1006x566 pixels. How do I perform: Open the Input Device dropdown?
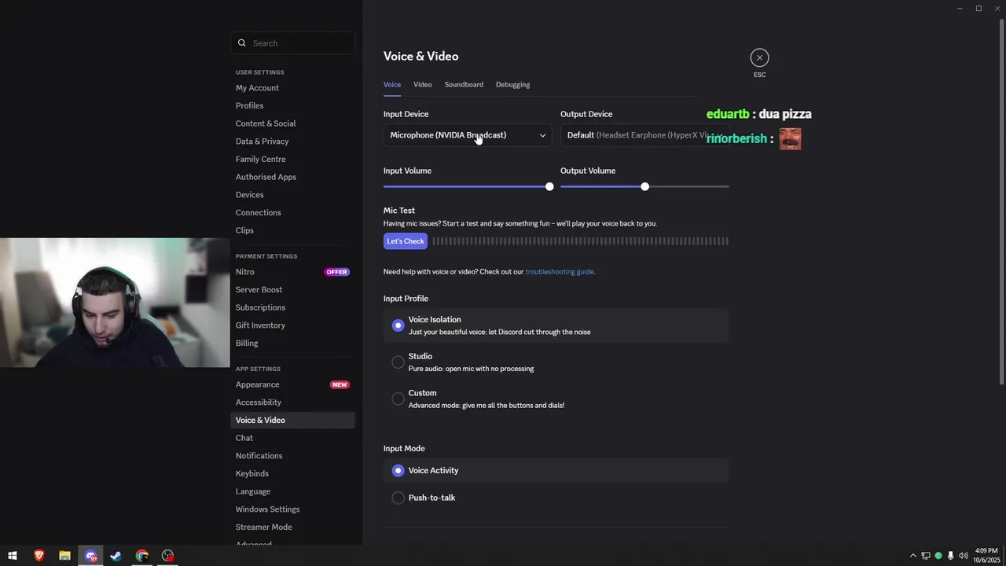pyautogui.click(x=468, y=135)
